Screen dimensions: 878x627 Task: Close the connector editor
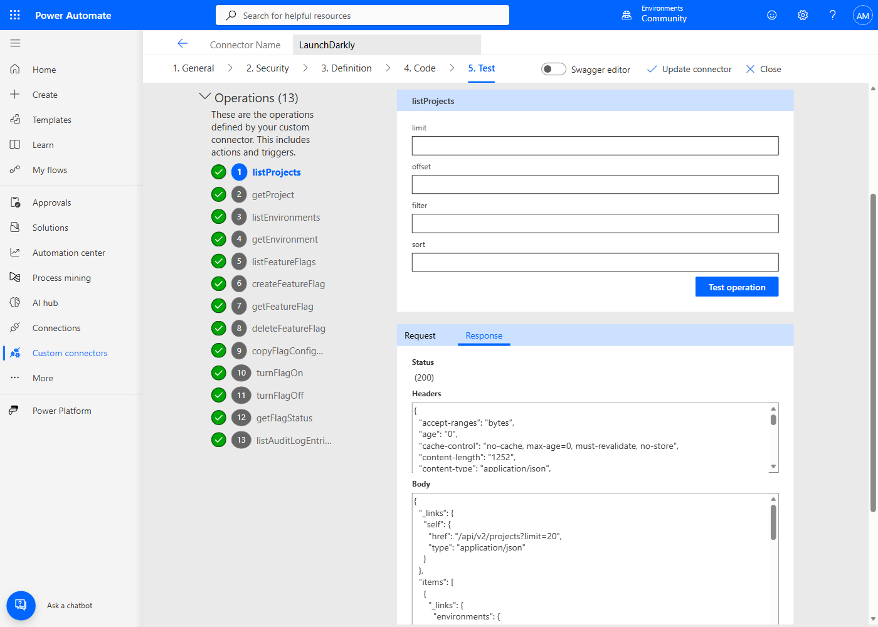tap(763, 69)
